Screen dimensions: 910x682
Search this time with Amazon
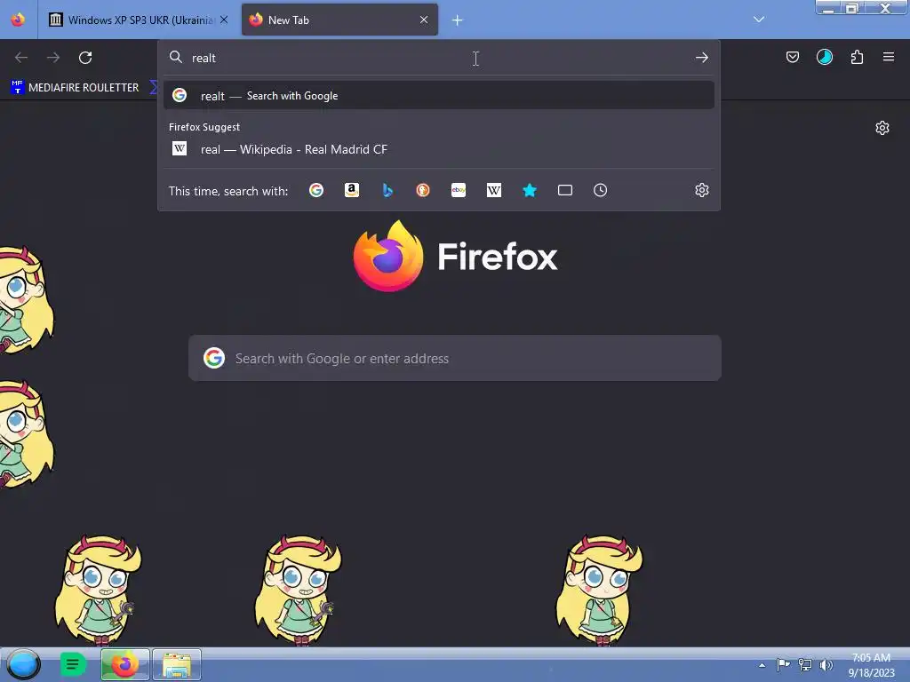[352, 190]
